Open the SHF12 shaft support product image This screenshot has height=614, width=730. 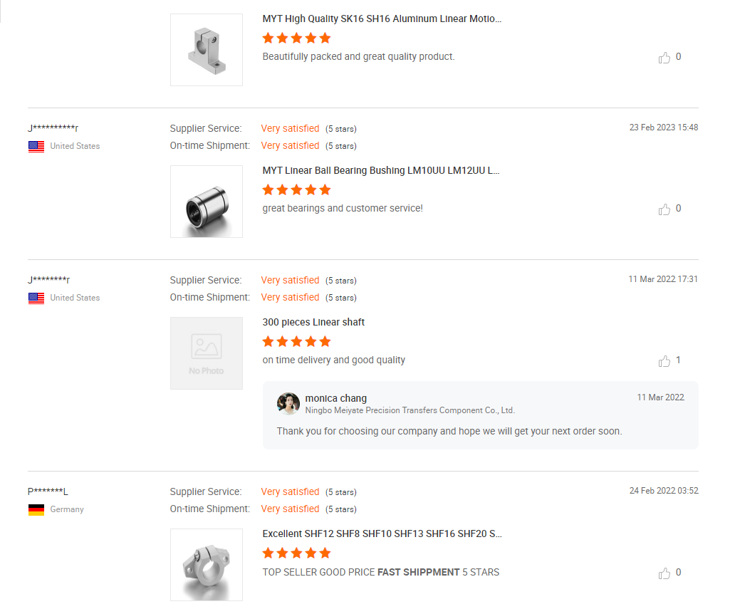coord(207,565)
